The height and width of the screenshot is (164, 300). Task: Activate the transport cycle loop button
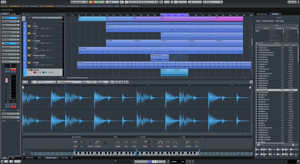150,162
